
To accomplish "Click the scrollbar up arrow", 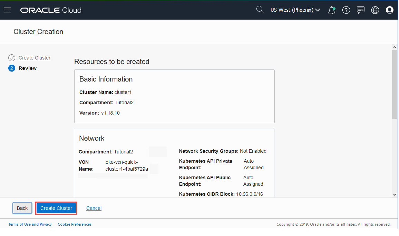I will [395, 47].
